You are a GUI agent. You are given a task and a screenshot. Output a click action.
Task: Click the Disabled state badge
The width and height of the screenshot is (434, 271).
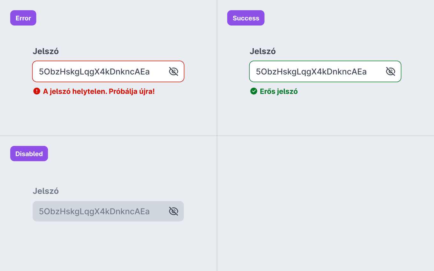(29, 154)
